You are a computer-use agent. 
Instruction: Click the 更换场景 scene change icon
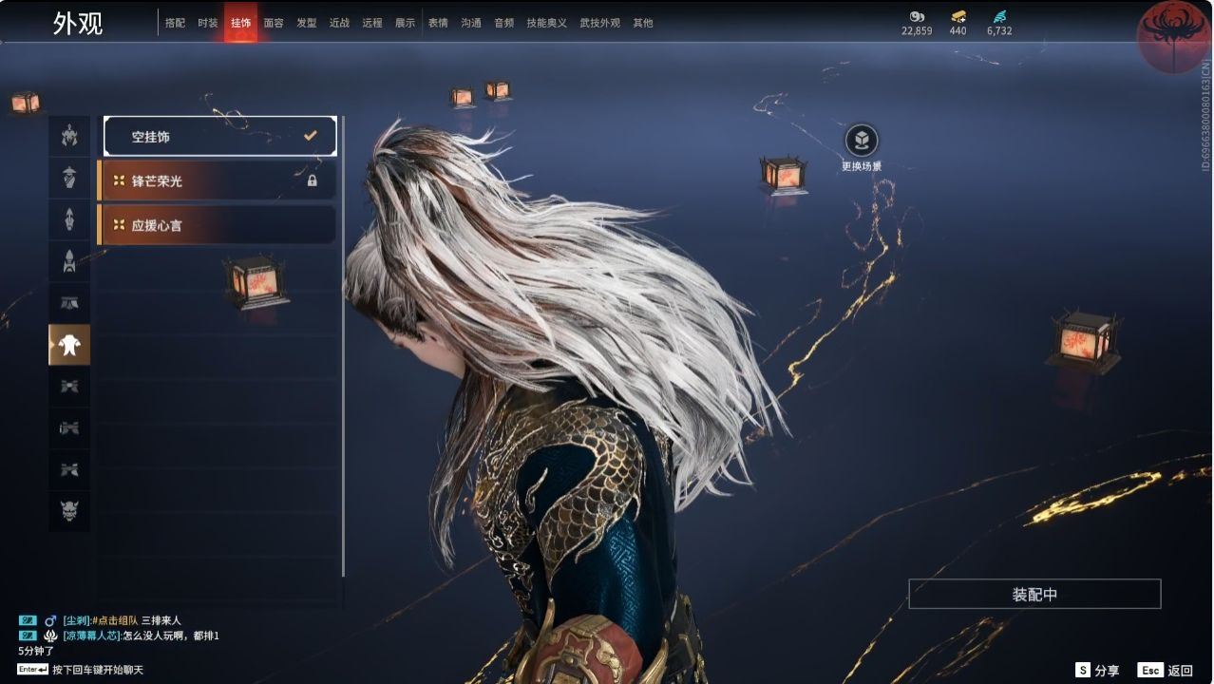click(862, 142)
